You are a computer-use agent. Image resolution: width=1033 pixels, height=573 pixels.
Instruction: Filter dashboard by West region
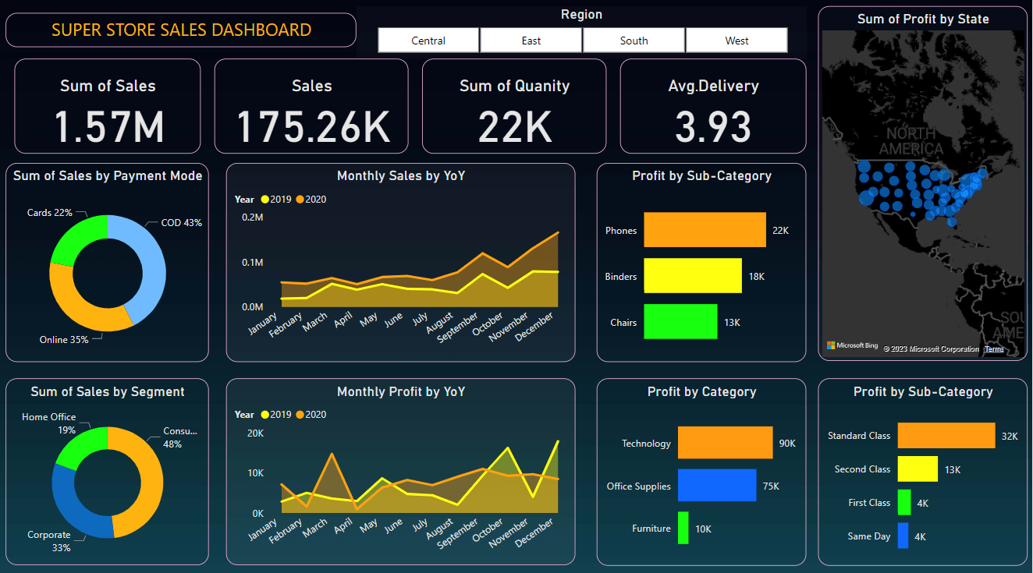point(737,41)
